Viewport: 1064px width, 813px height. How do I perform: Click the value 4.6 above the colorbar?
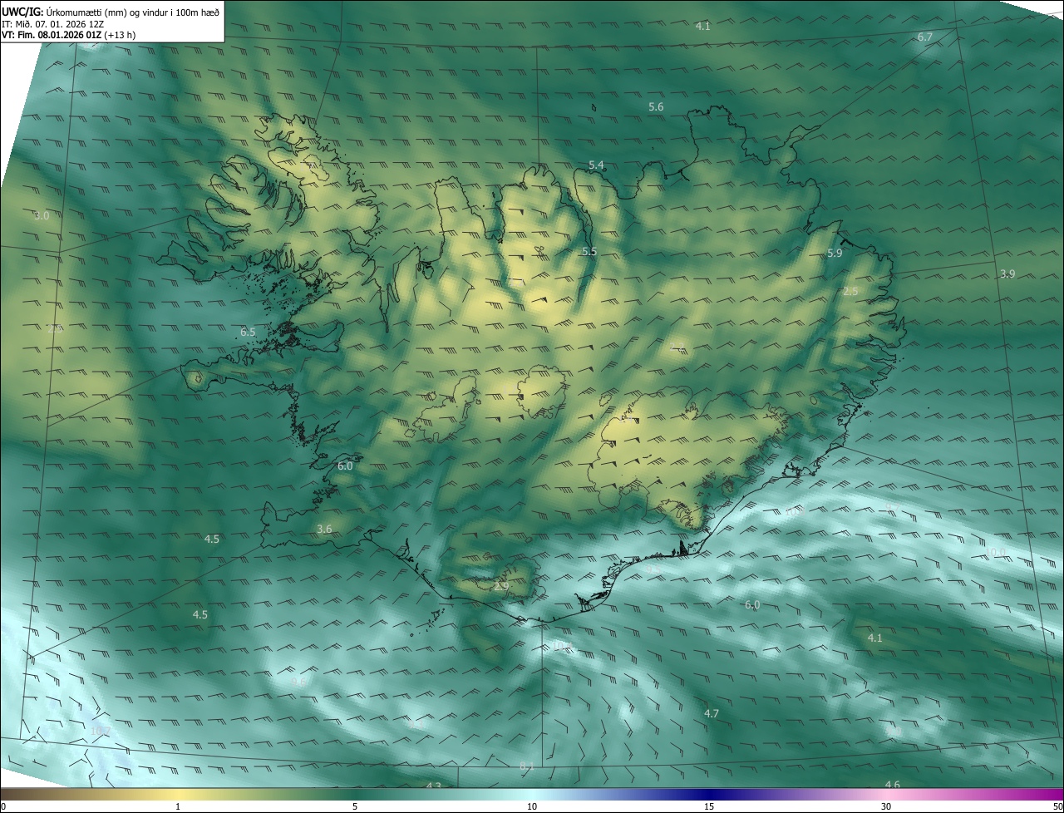pyautogui.click(x=892, y=785)
